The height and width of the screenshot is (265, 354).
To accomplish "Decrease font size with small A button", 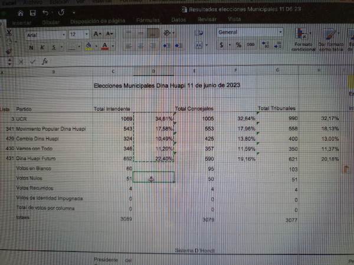I will coord(110,34).
